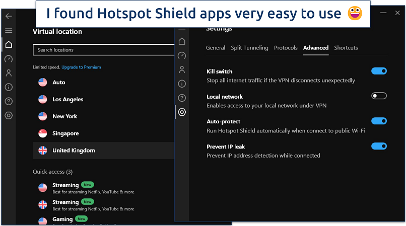Click the flag icon beside Los Angeles
This screenshot has height=226, width=406.
pos(43,99)
